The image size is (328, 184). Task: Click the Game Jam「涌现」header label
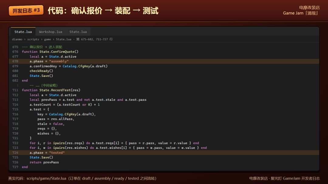tap(301, 13)
